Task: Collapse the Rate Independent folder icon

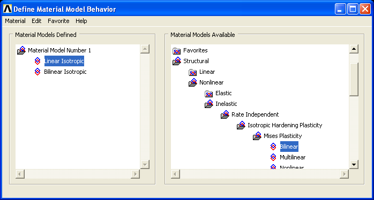Action: point(225,115)
